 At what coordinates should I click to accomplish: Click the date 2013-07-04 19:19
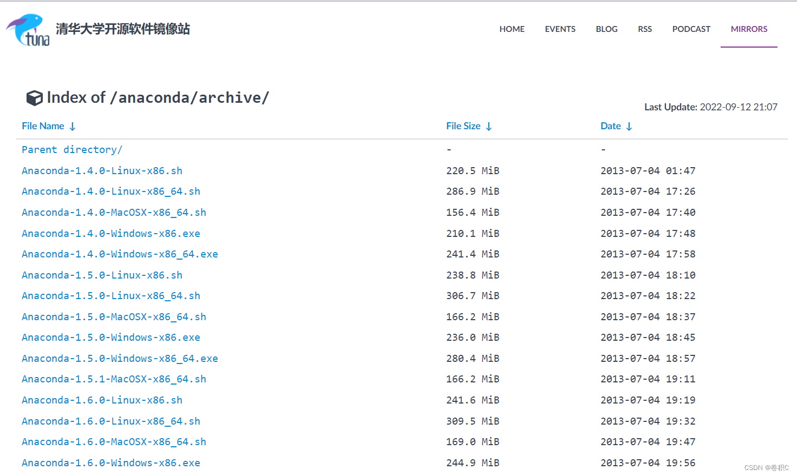648,400
